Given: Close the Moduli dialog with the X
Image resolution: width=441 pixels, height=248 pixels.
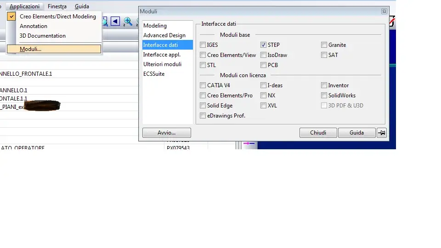Looking at the screenshot, I should point(384,11).
